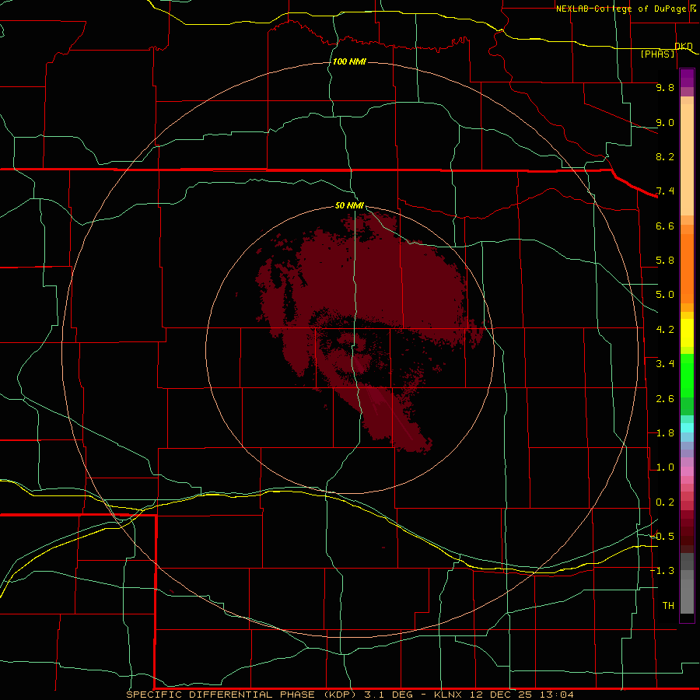
Task: Select the 7.4 scale value
Action: [x=665, y=191]
